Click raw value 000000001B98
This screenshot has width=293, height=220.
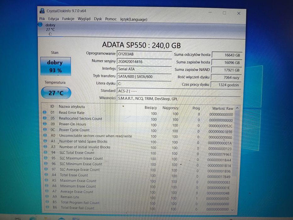pyautogui.click(x=220, y=132)
